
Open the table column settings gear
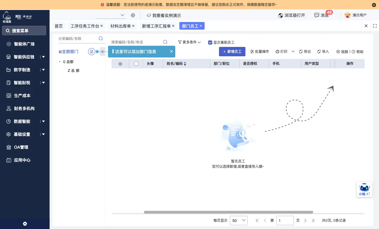click(x=120, y=64)
